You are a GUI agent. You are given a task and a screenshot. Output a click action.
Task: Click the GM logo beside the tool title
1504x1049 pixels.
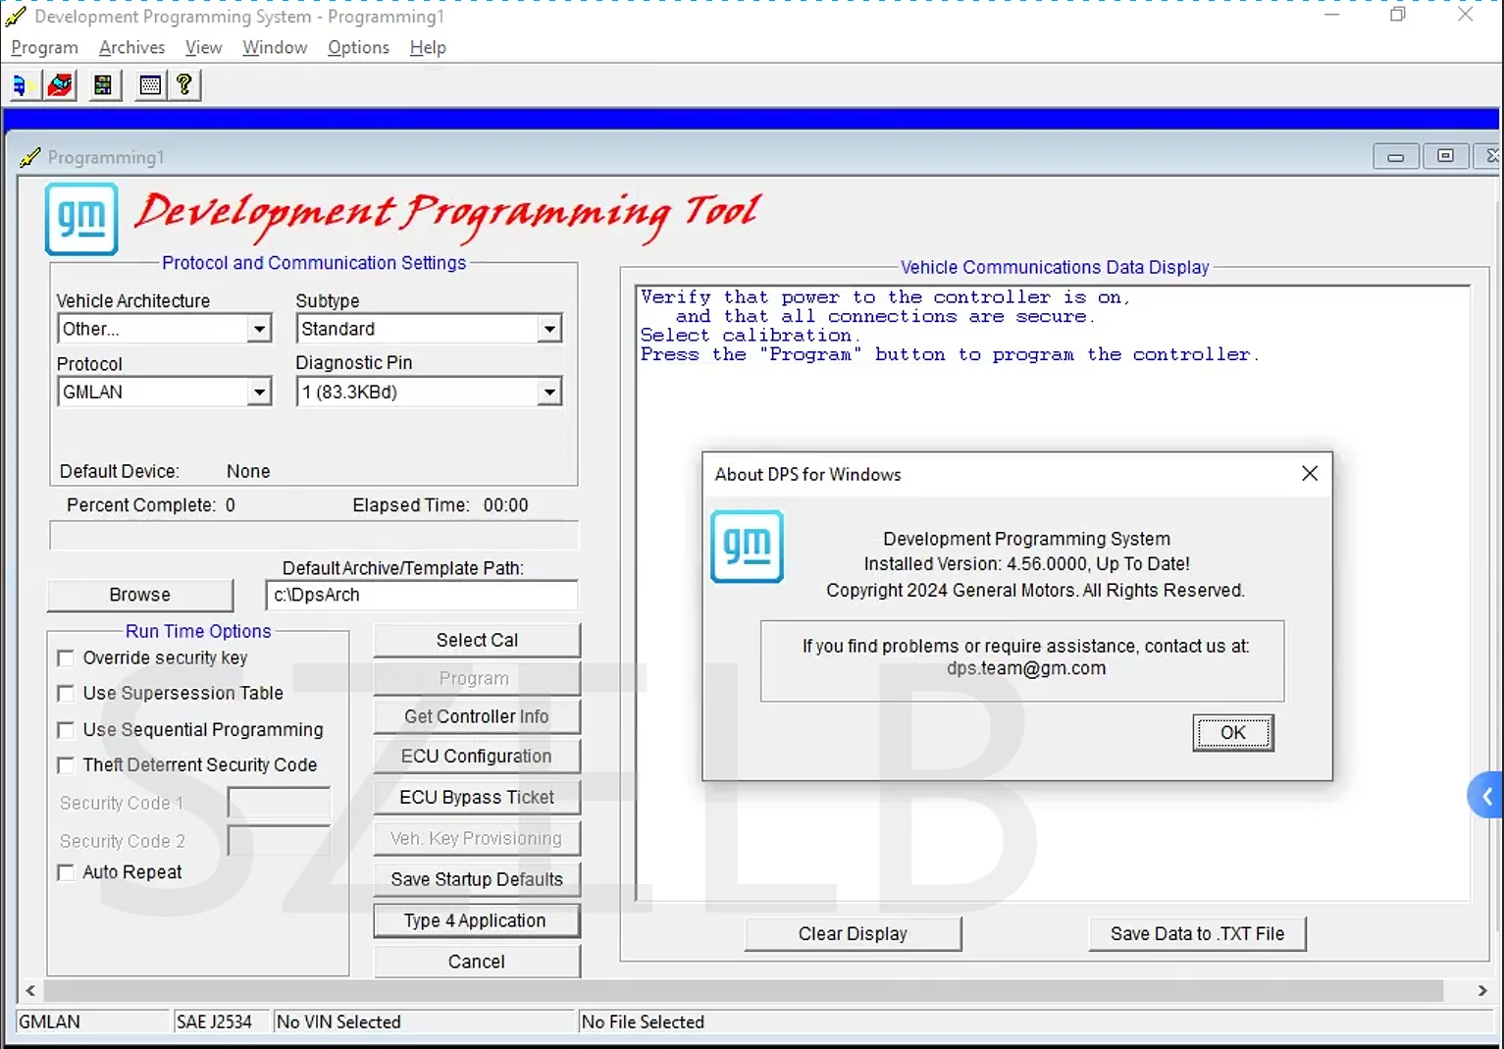(x=81, y=219)
